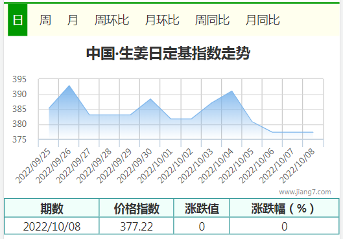Click the x-axis date label 2022/10/04
343x239 pixels.
tap(216, 166)
